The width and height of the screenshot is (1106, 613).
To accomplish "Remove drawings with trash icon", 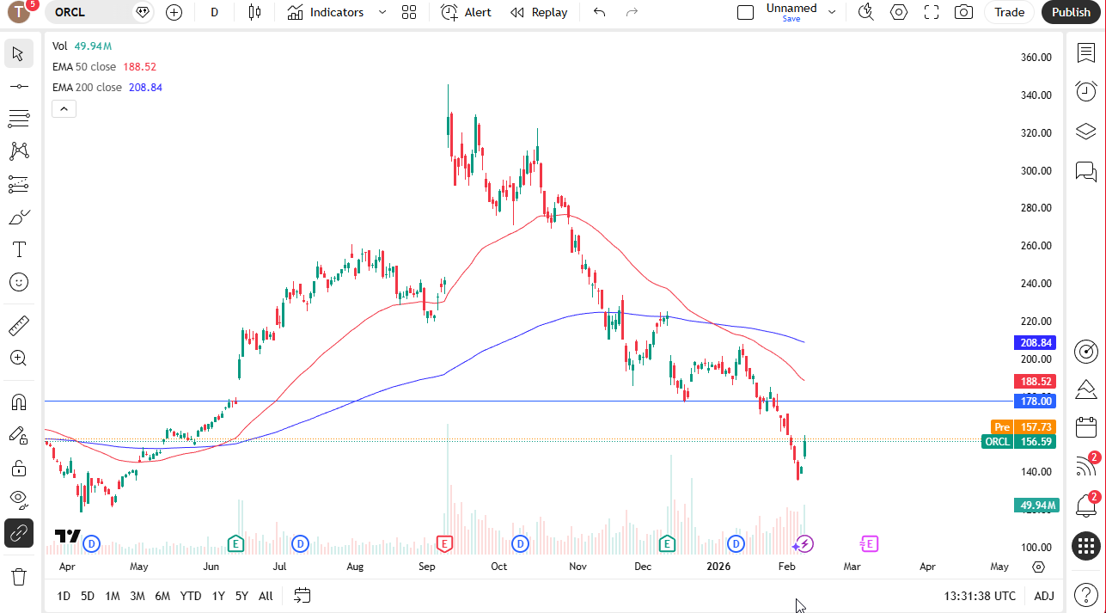I will pos(19,576).
